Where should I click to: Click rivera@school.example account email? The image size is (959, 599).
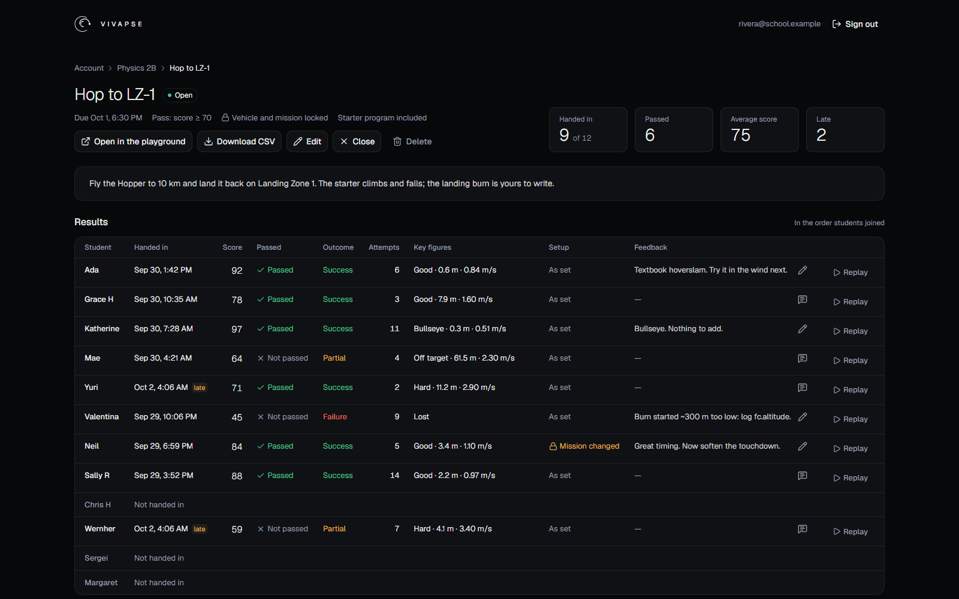point(779,24)
